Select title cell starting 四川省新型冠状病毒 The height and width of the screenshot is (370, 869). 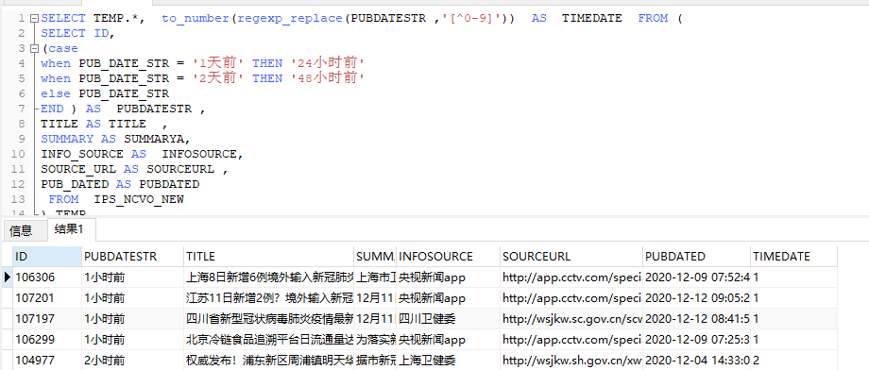coord(268,318)
